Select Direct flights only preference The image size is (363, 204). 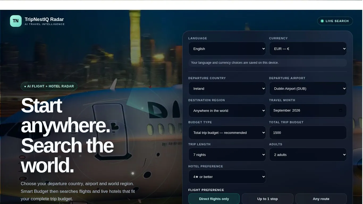coord(214,199)
